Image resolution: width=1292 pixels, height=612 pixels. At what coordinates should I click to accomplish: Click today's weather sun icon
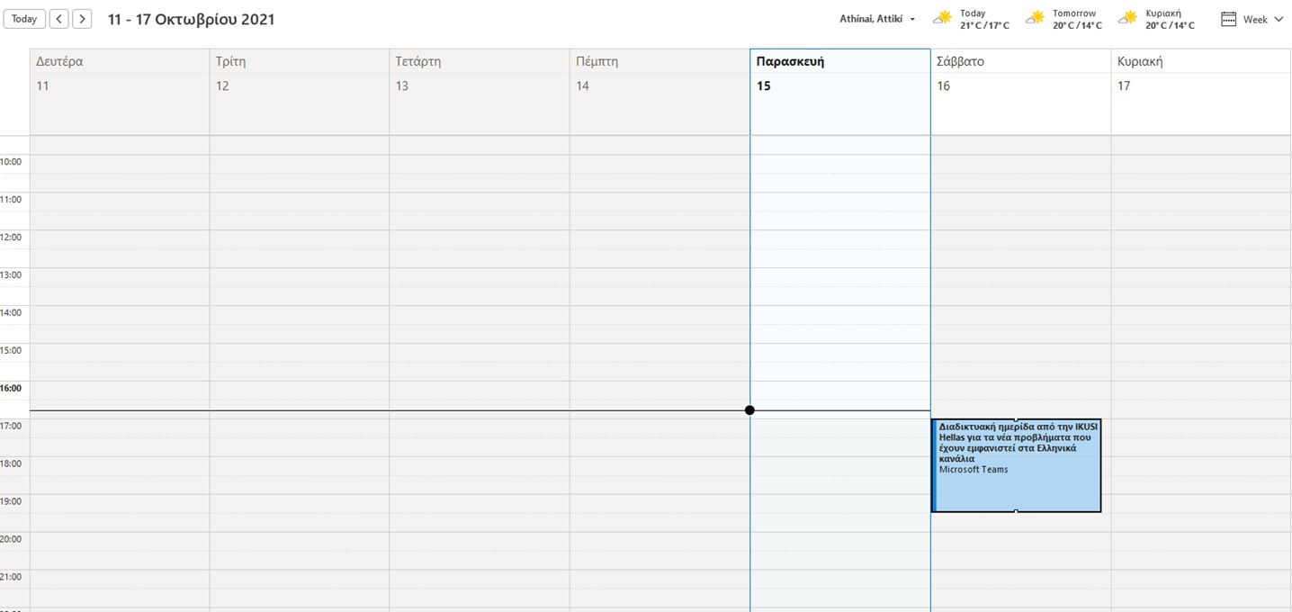click(x=943, y=18)
